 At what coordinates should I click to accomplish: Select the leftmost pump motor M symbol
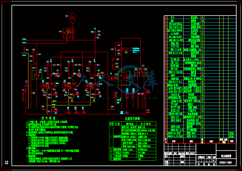pyautogui.click(x=43, y=86)
